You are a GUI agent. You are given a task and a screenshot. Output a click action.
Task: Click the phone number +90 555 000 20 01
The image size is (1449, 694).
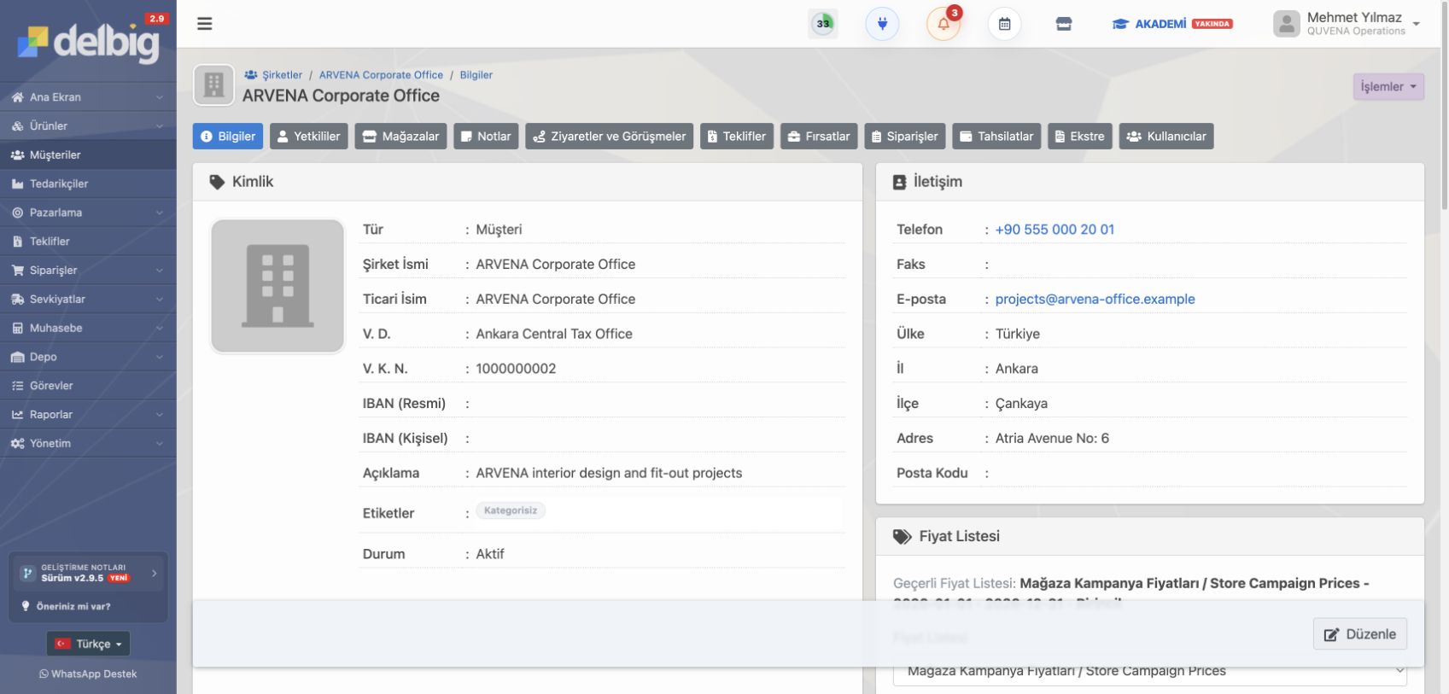point(1055,230)
